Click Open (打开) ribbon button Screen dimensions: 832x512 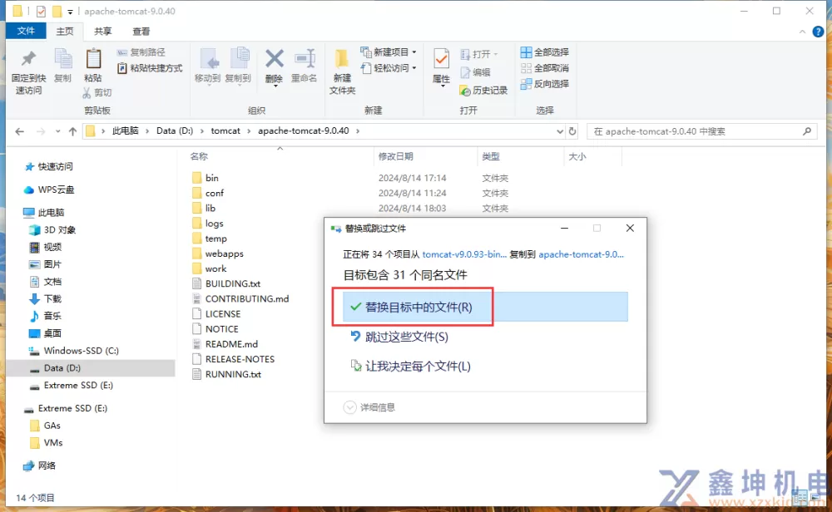478,54
